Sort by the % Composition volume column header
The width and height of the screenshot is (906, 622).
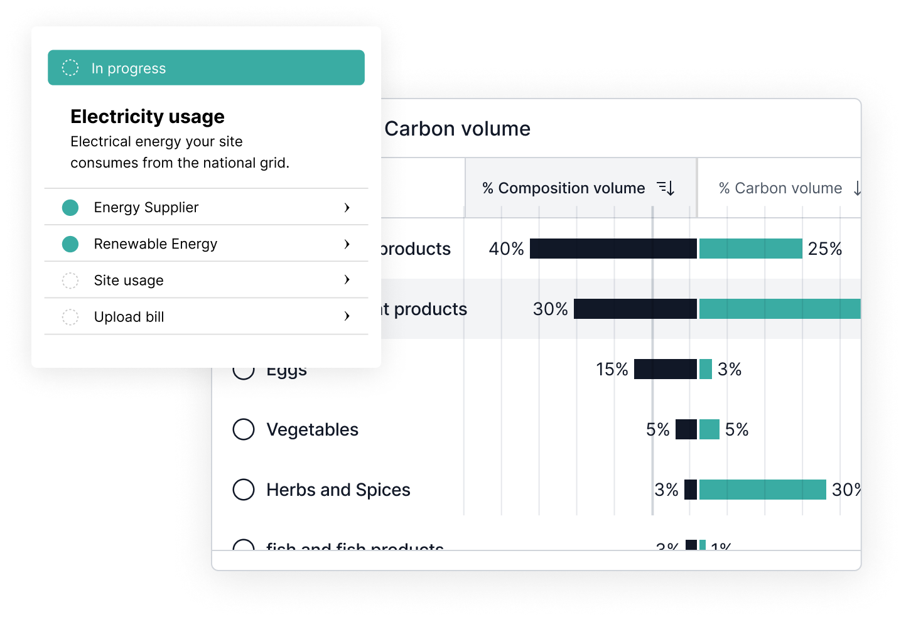point(563,188)
